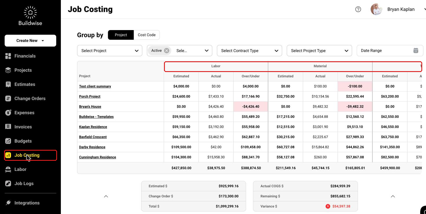Collapse the Actual COGS summary chevron
The width and height of the screenshot is (426, 214).
click(x=393, y=196)
